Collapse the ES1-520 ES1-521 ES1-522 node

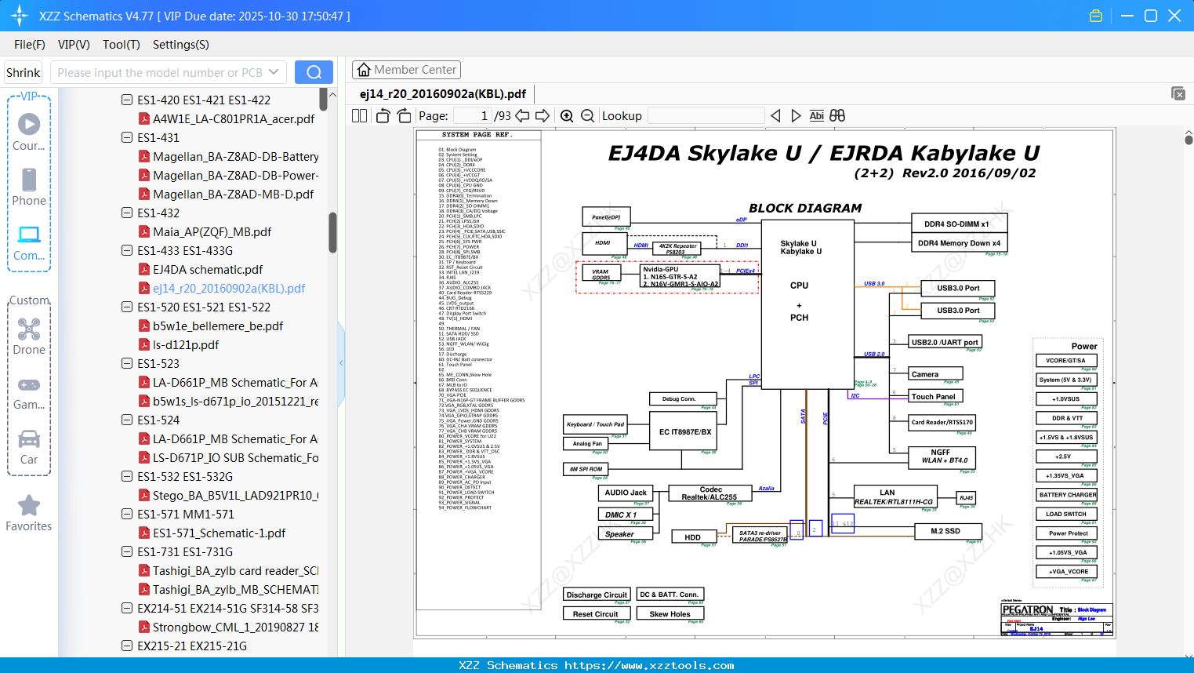click(x=127, y=307)
